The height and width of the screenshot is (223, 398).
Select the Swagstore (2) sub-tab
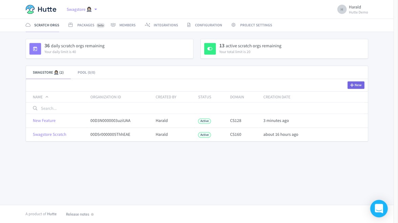[48, 72]
